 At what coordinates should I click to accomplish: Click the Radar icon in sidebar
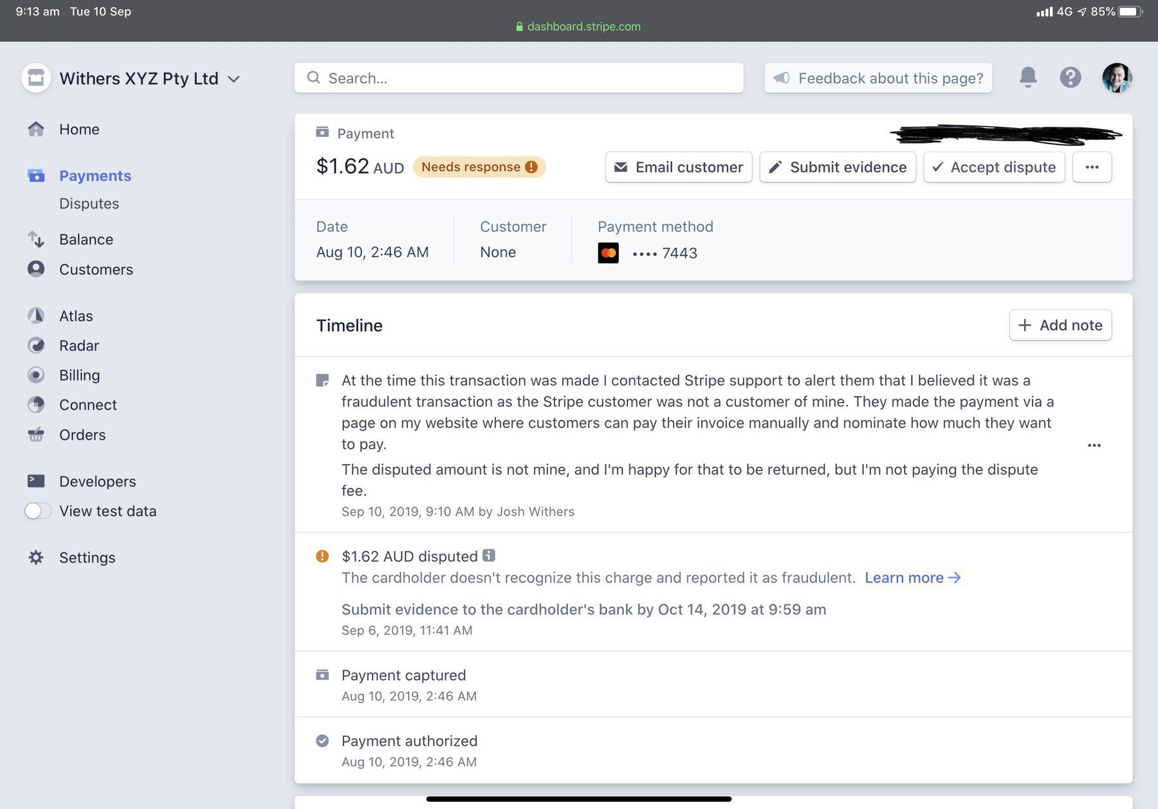[36, 346]
